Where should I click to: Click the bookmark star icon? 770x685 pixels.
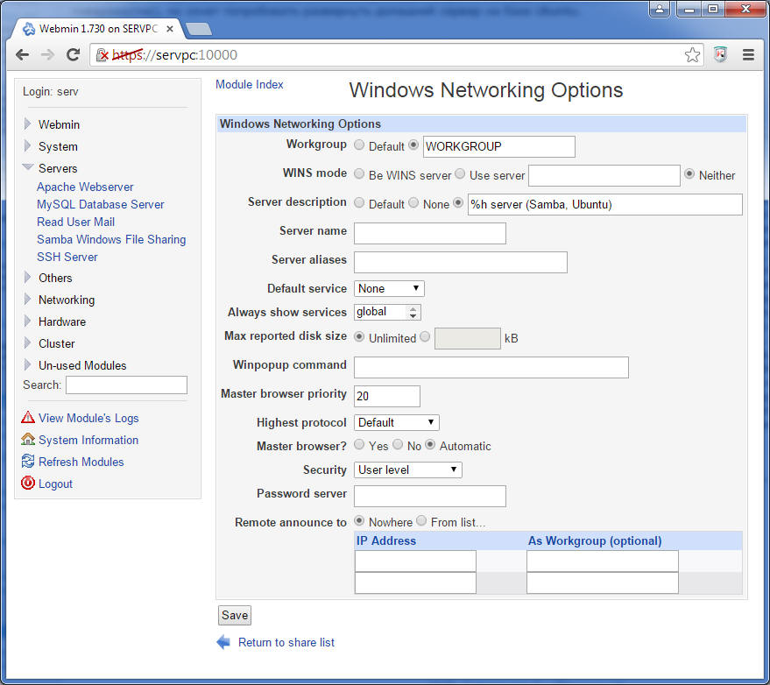[x=692, y=54]
